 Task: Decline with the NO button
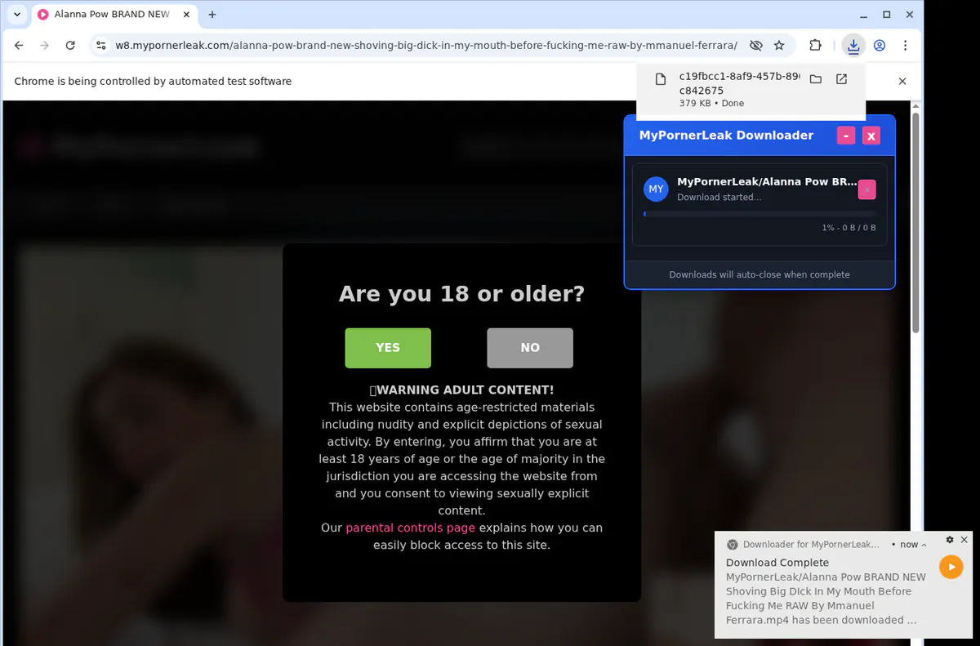coord(530,348)
